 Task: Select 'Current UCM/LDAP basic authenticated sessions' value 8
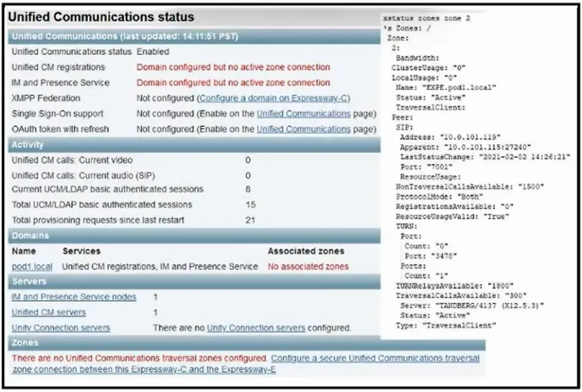click(248, 189)
